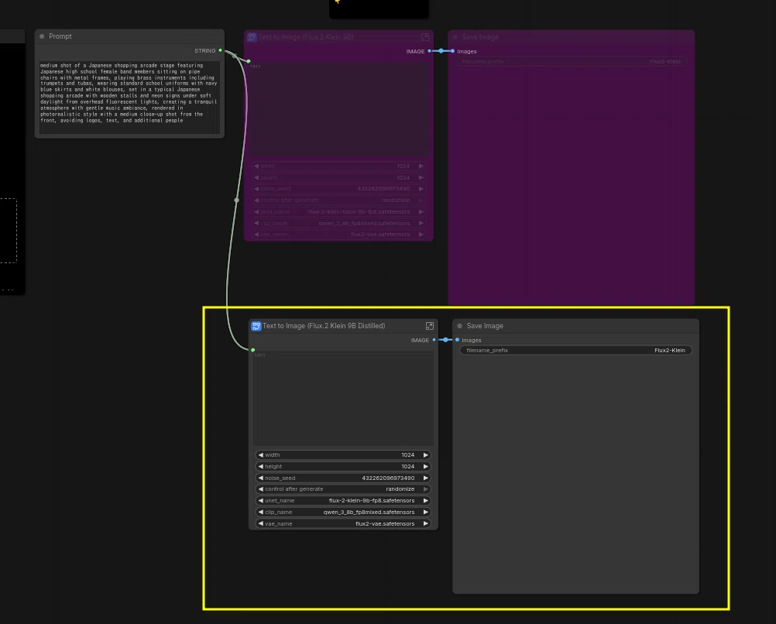
Task: Open flux-2-klein-base-9b-fp8 unet dropdown in bypassed node
Action: tap(338, 212)
